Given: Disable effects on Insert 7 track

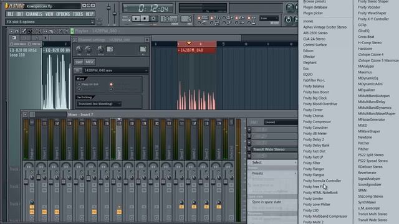Looking at the screenshot, I should click(119, 212).
